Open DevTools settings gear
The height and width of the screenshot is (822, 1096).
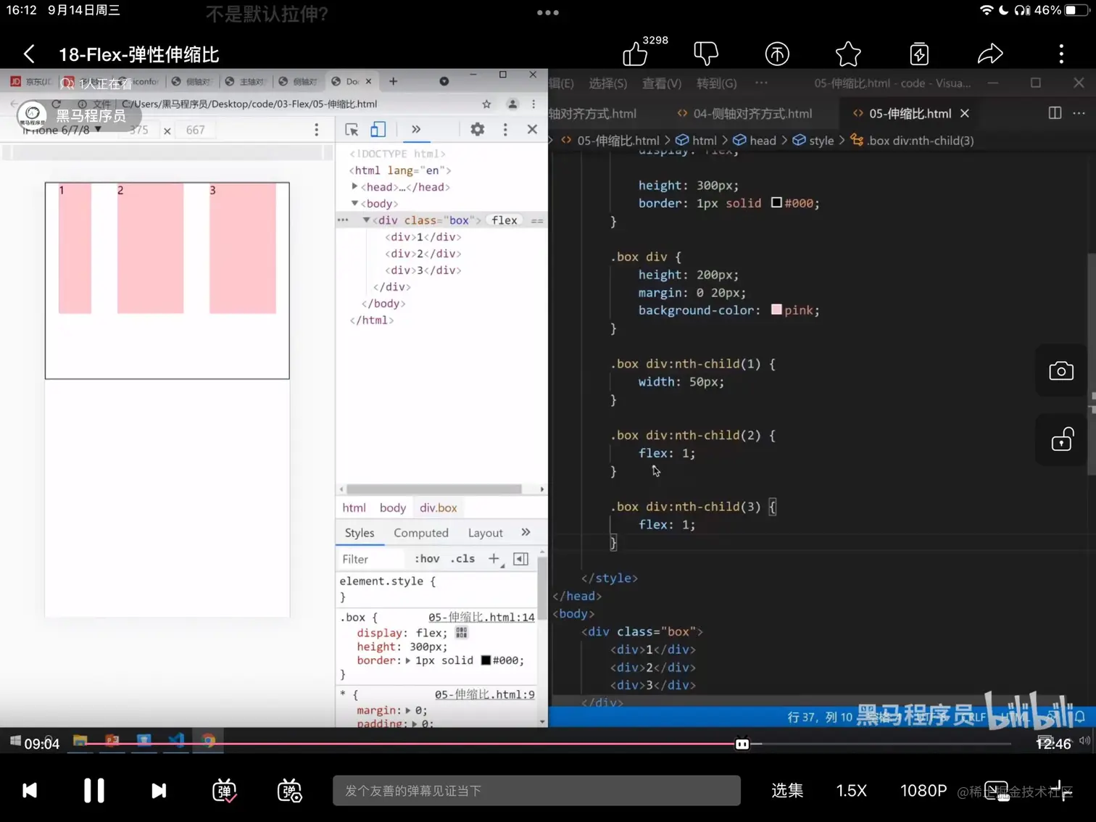click(x=477, y=129)
